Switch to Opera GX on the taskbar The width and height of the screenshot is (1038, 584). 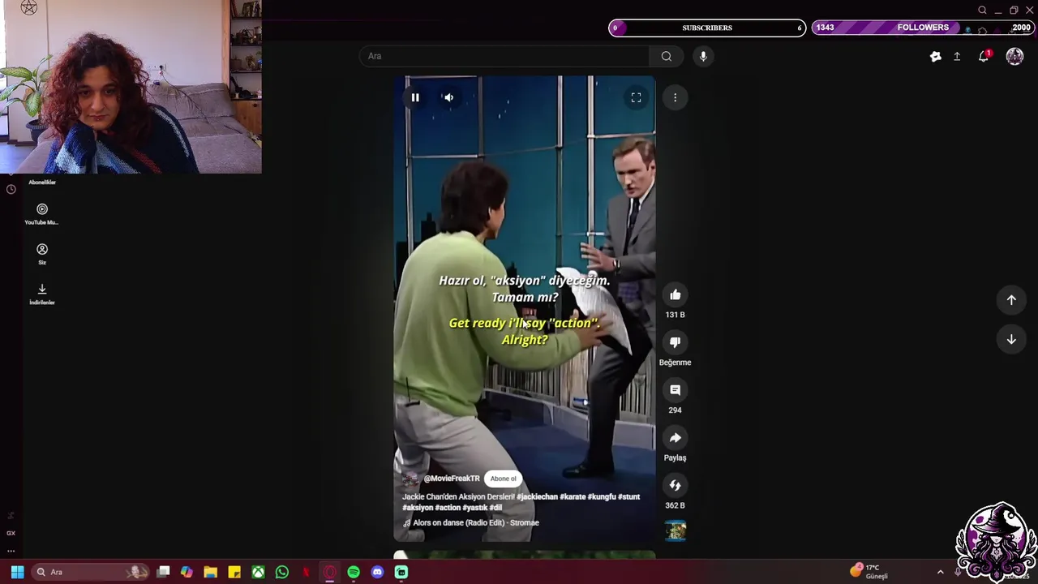click(329, 572)
